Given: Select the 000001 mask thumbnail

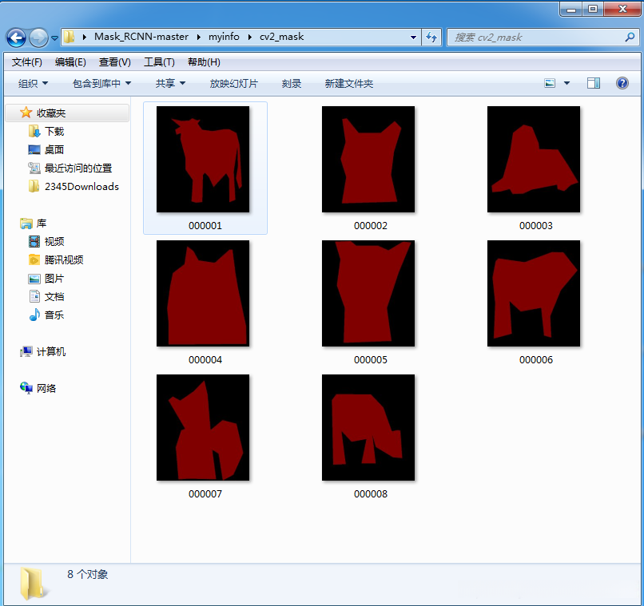Looking at the screenshot, I should (x=203, y=159).
